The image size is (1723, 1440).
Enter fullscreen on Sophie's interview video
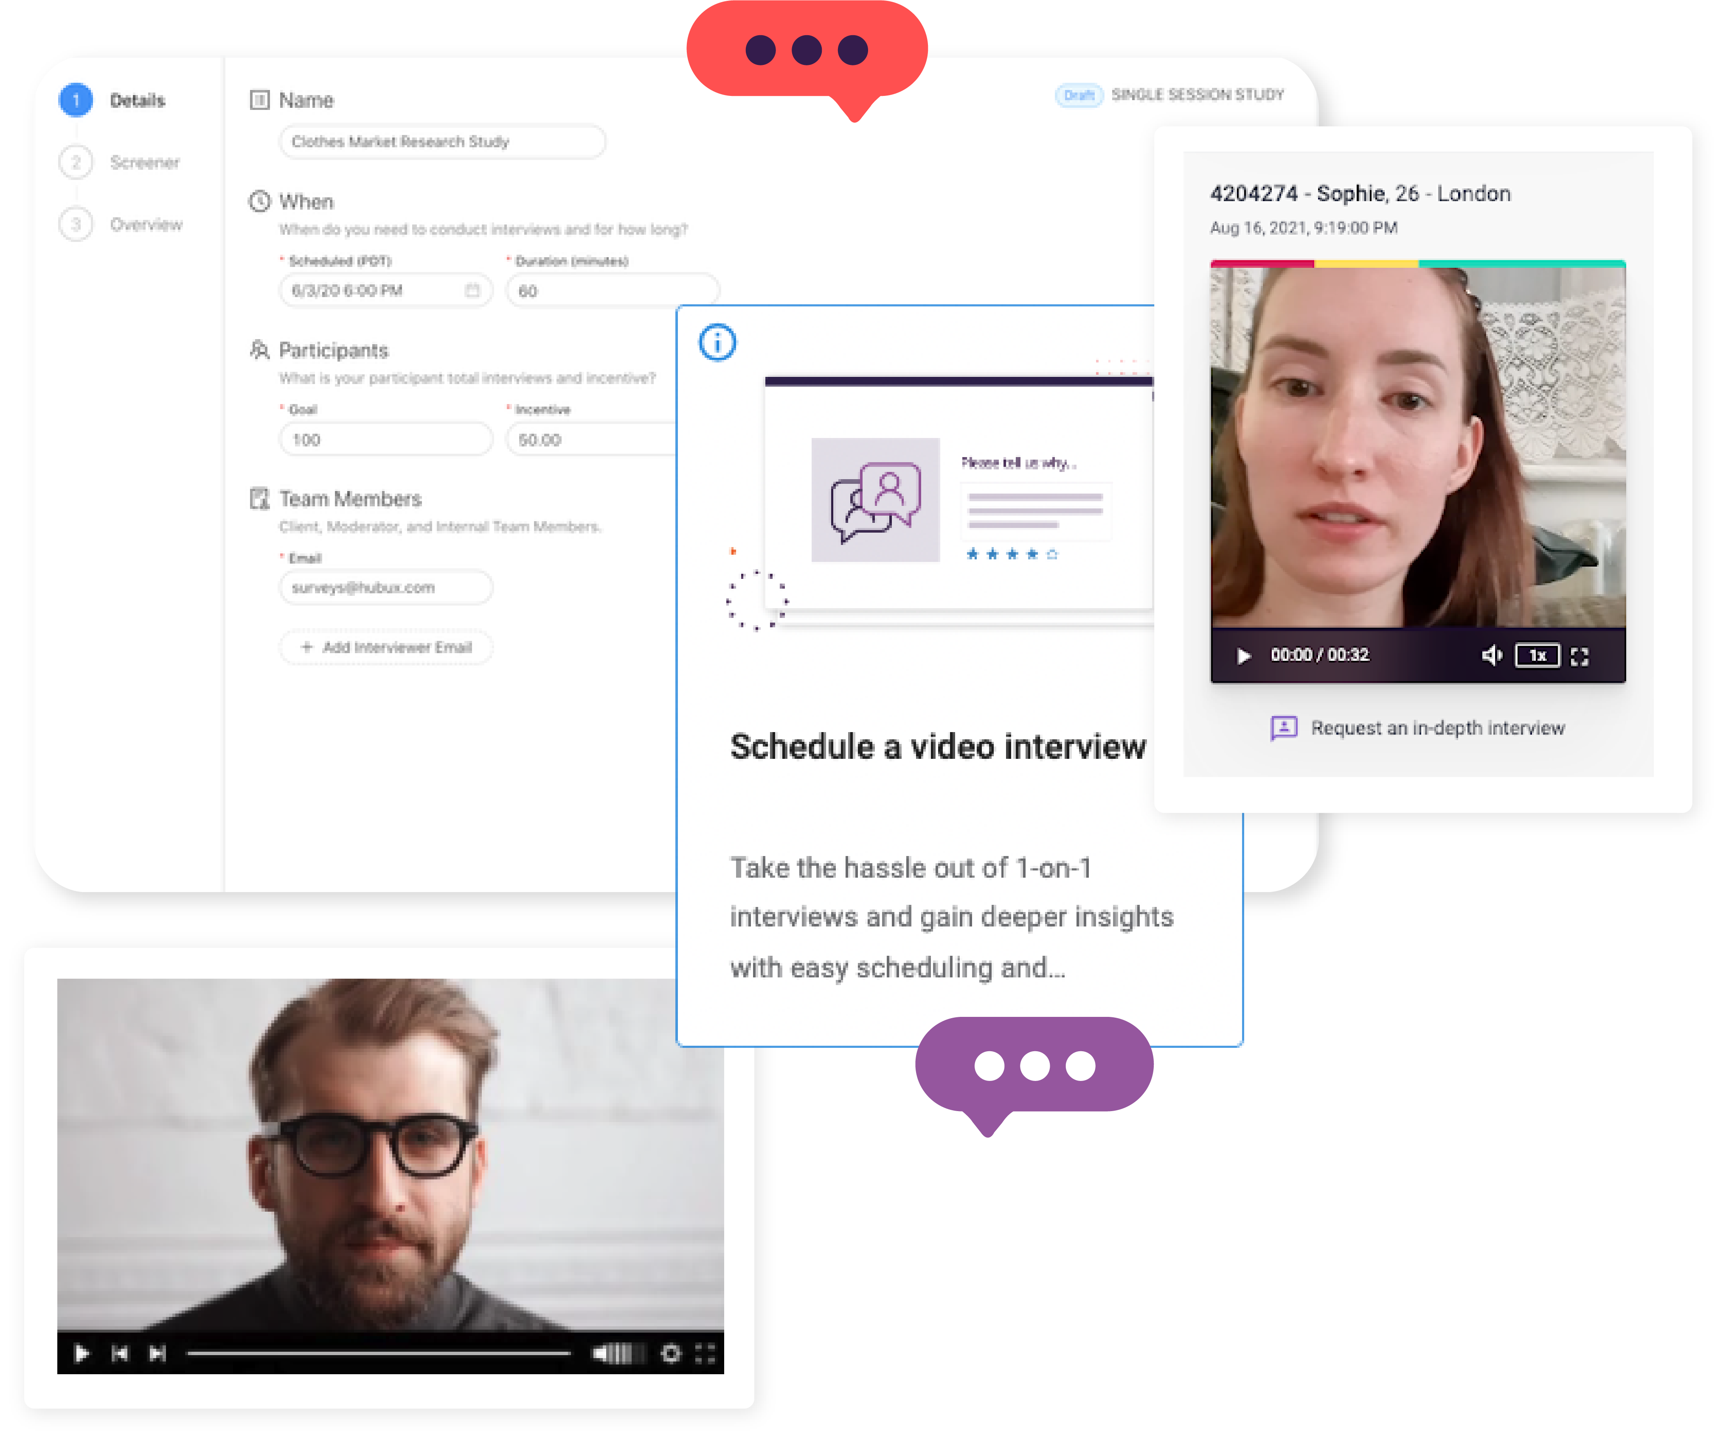pyautogui.click(x=1580, y=656)
